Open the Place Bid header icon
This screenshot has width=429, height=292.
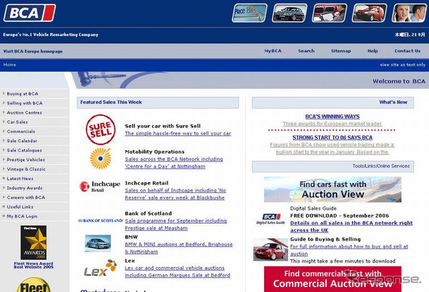point(249,13)
